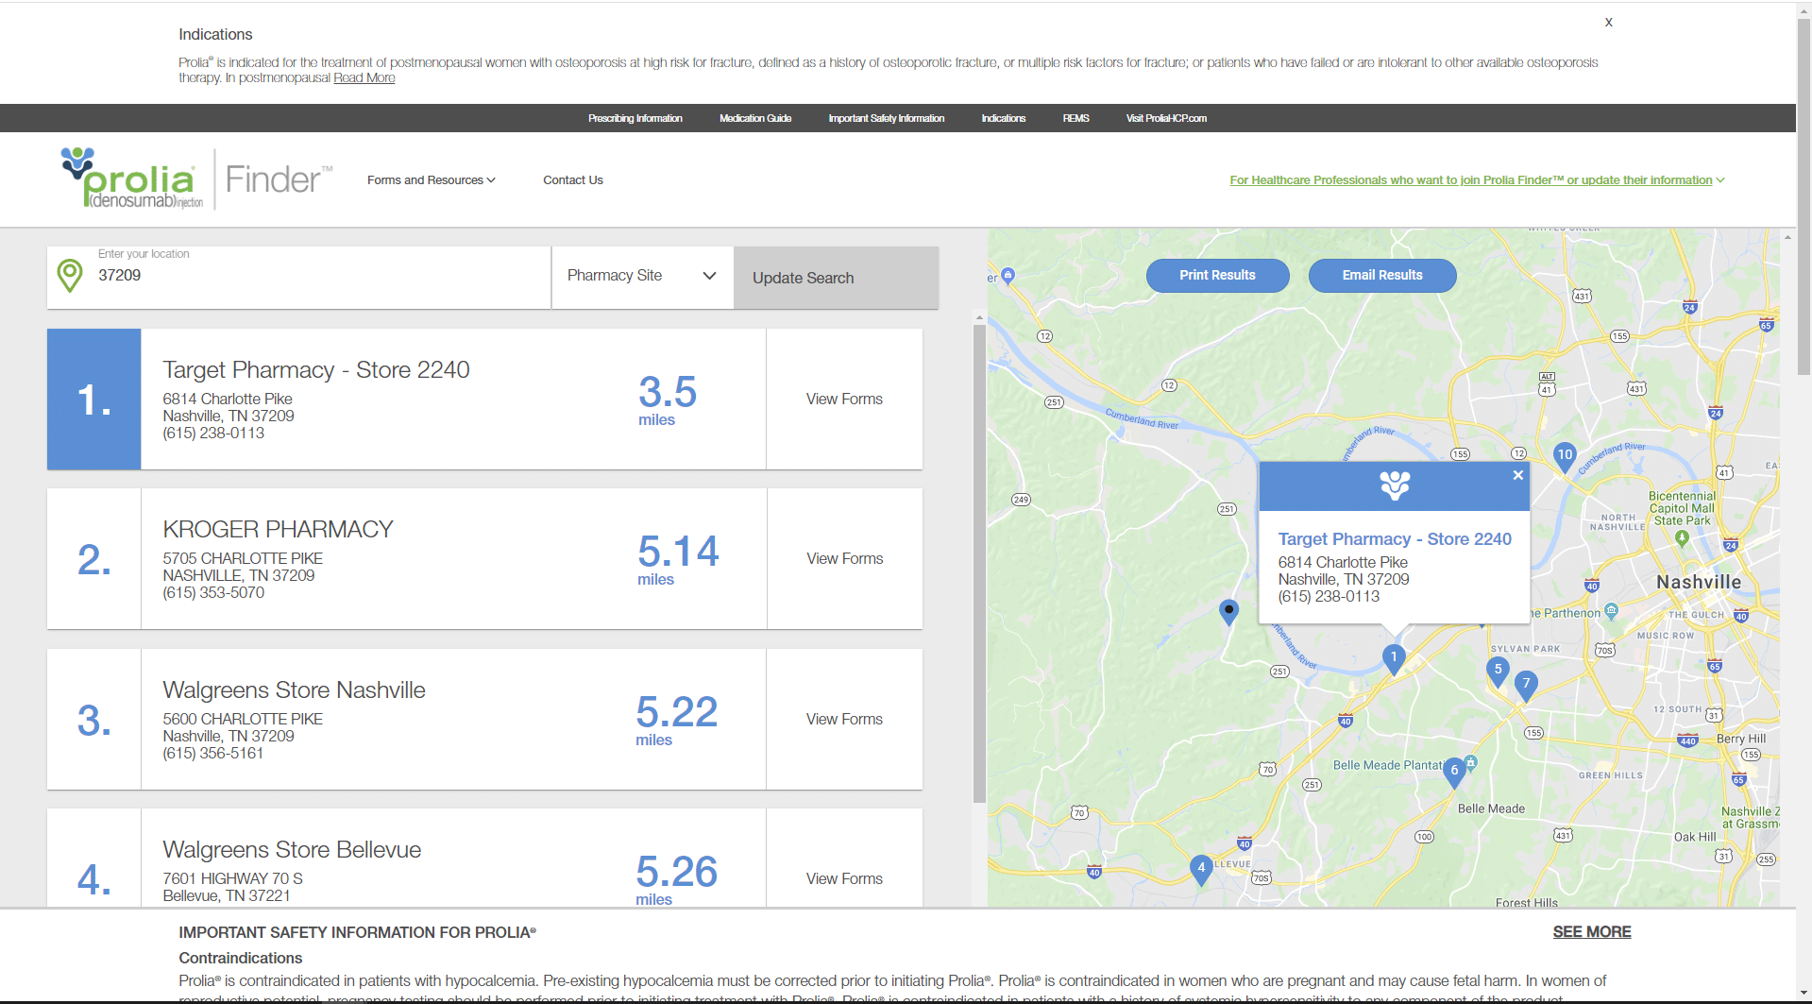Screen dimensions: 1812x1004
Task: View Forms for Kroger Pharmacy
Action: click(x=845, y=559)
